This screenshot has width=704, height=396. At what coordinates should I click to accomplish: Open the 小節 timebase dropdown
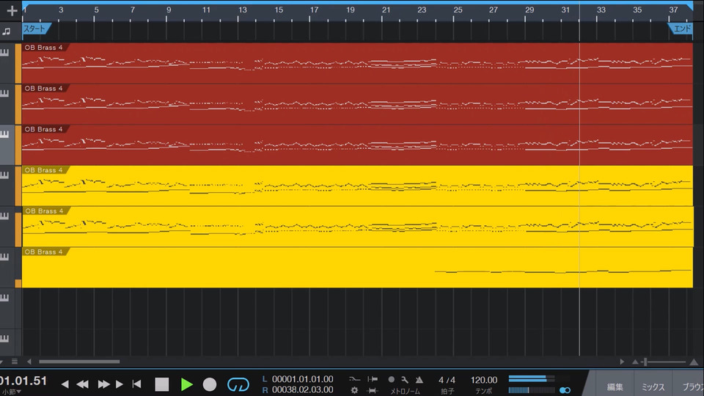point(12,392)
